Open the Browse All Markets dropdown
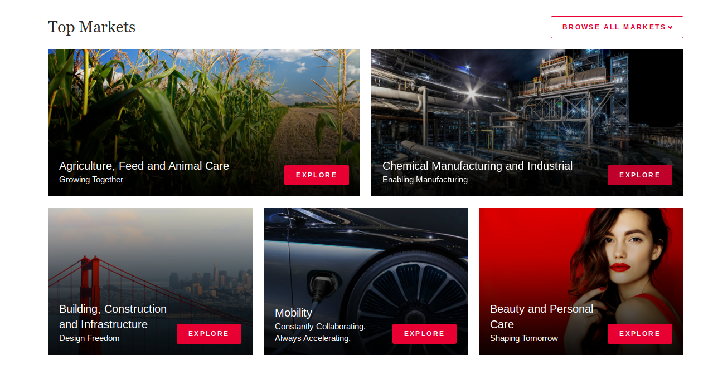Screen dimensions: 713x385 click(617, 27)
